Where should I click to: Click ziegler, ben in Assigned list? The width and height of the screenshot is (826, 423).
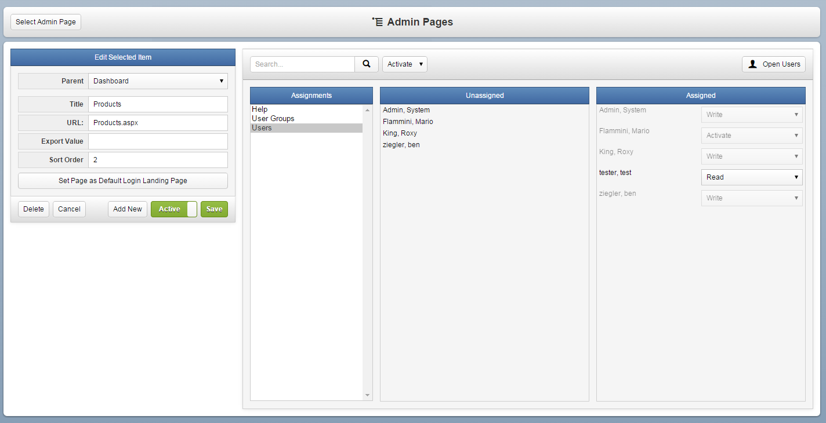click(x=618, y=194)
